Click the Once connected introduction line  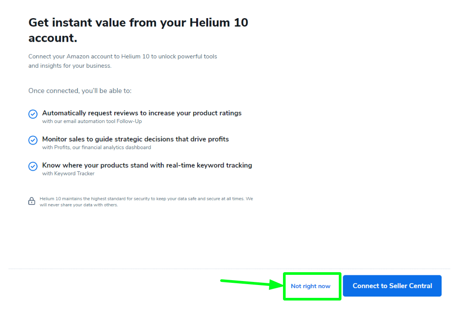[x=80, y=90]
